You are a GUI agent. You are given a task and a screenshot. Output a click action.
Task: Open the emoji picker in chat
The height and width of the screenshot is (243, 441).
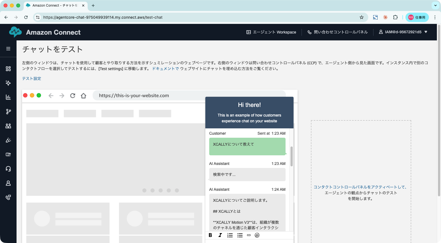point(257,235)
